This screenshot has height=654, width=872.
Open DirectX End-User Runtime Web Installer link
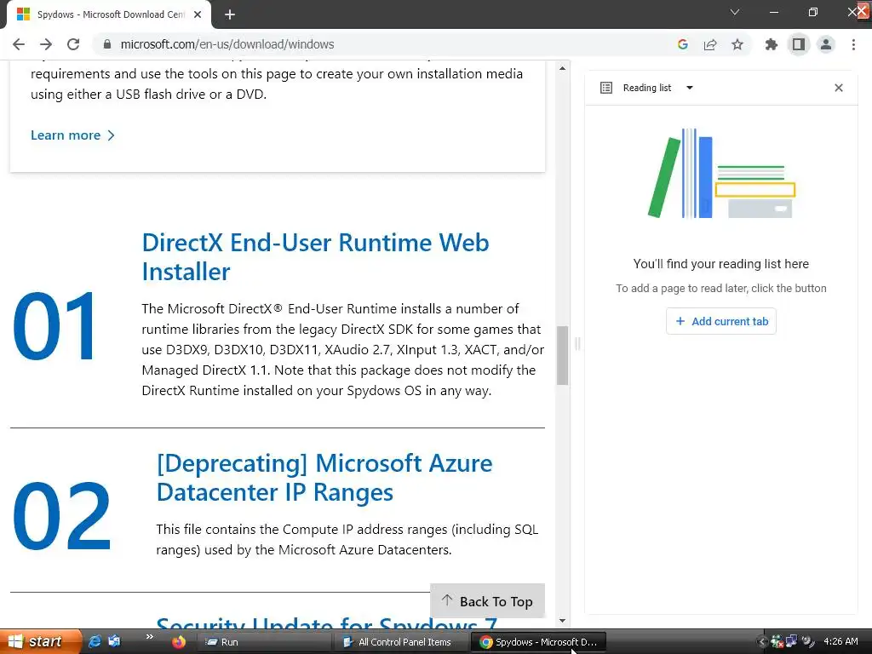point(315,257)
